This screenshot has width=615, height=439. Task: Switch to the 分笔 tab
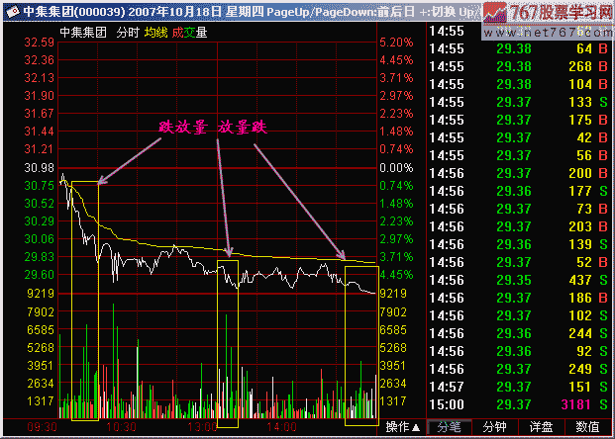450,427
